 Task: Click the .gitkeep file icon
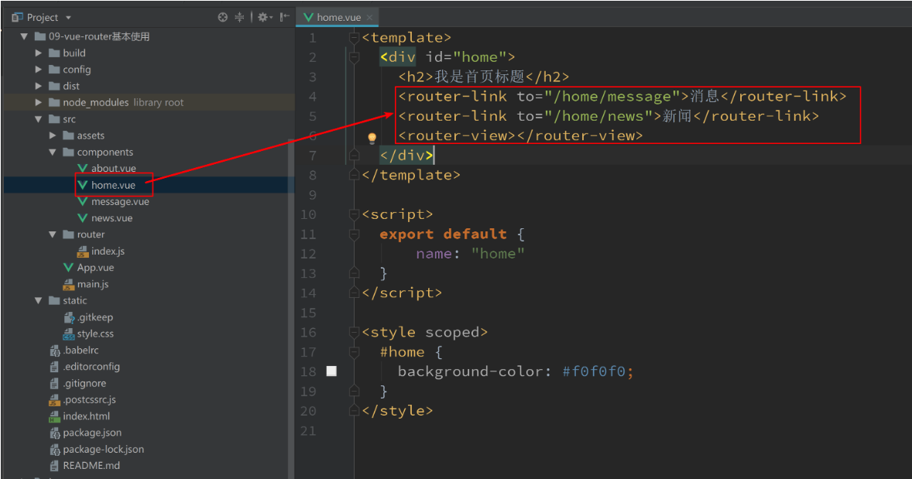click(x=69, y=317)
